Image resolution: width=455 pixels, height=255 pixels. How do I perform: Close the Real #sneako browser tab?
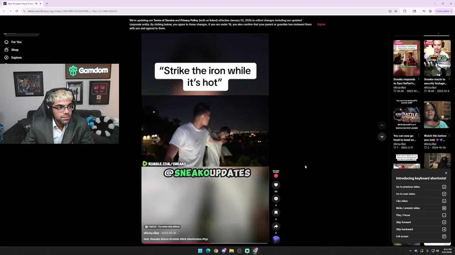pyautogui.click(x=41, y=4)
